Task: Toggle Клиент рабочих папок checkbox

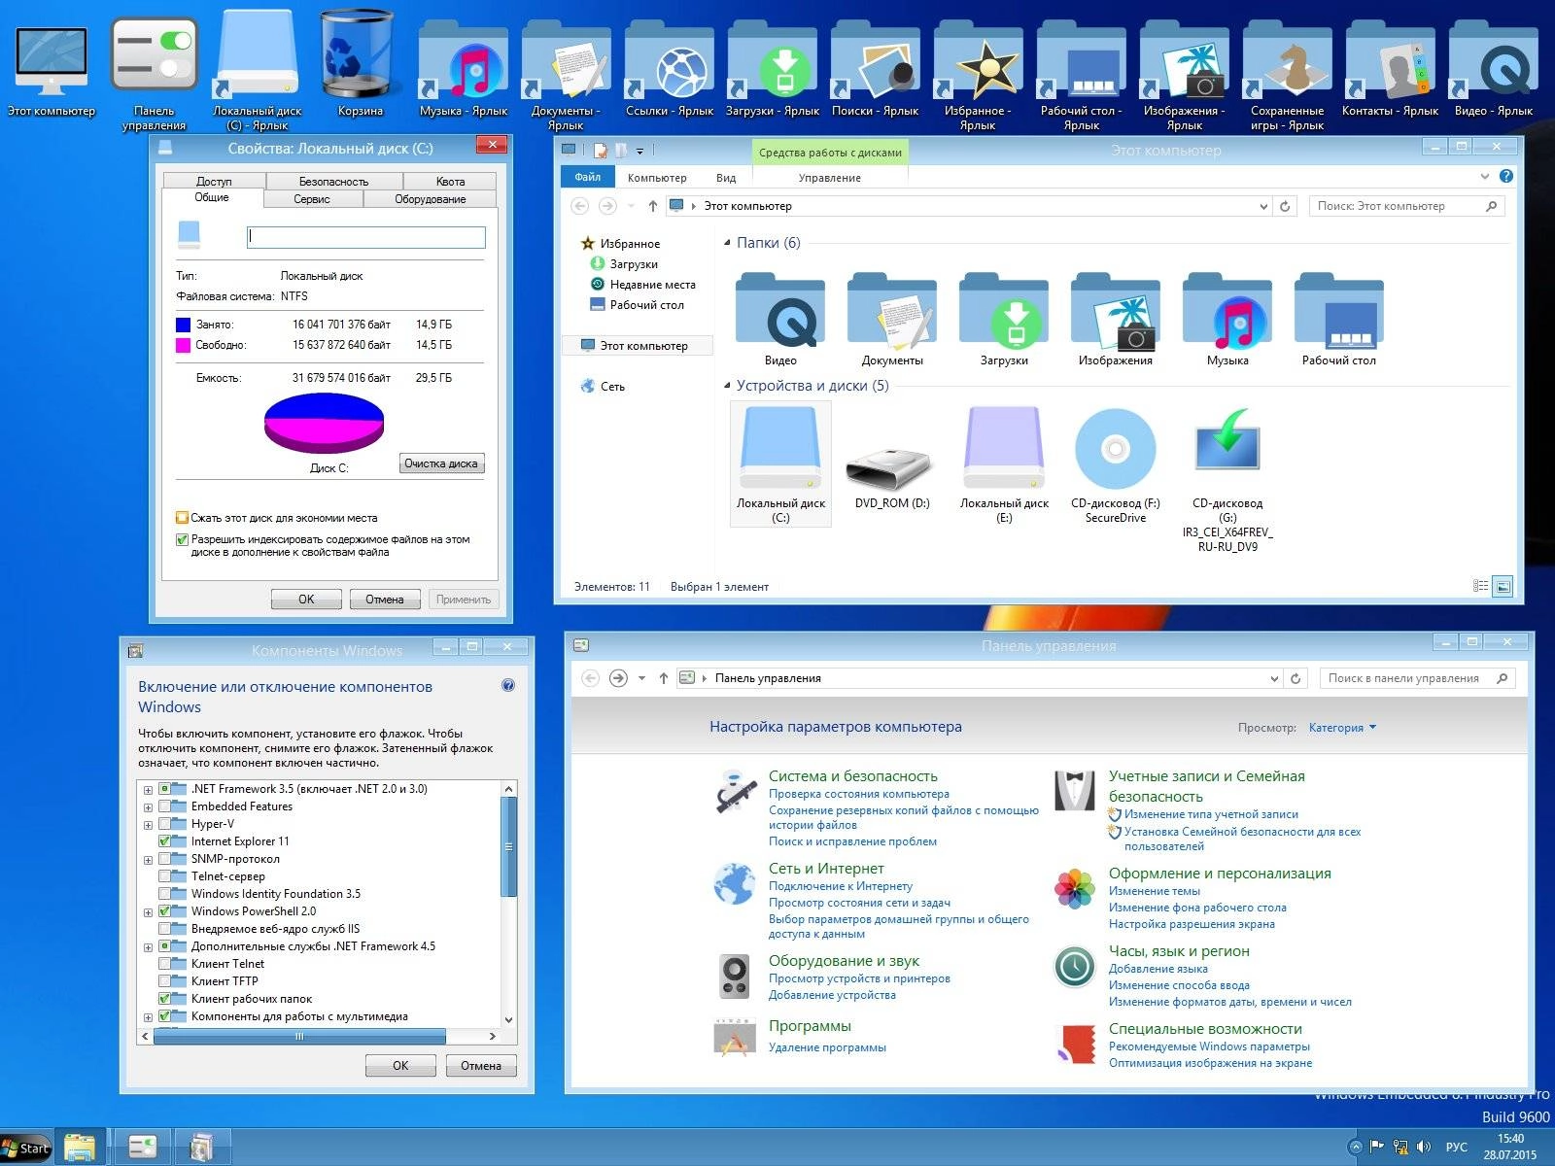Action: tap(165, 999)
